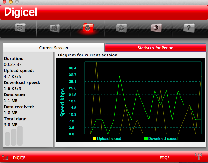208x163 pixels.
Task: Click the DIGICEL operator name in status bar
Action: (x=20, y=158)
